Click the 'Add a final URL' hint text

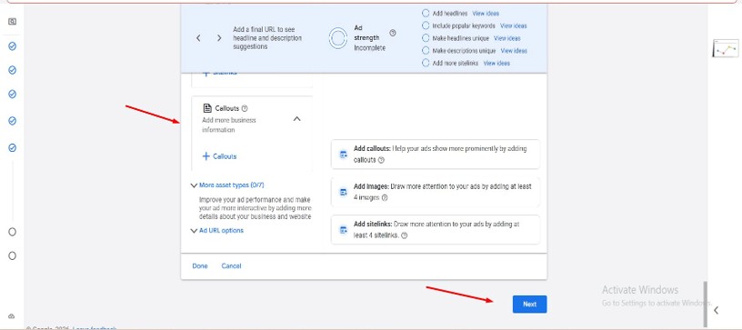267,38
